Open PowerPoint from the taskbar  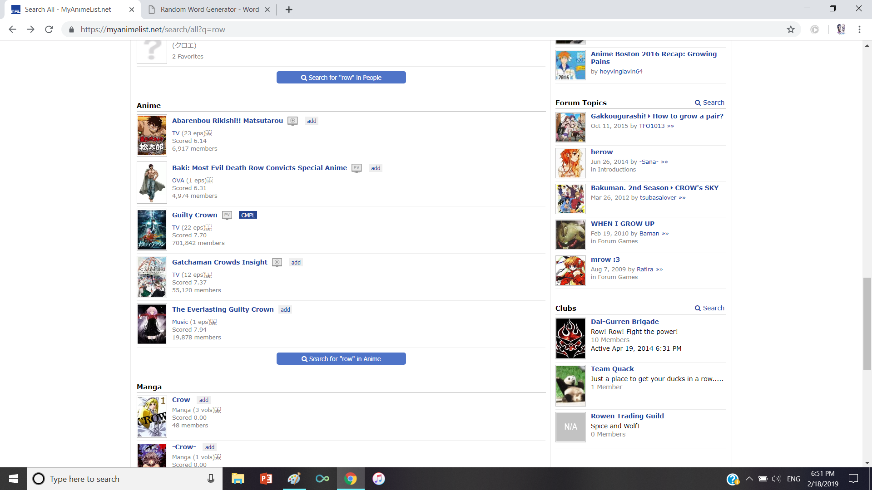266,479
